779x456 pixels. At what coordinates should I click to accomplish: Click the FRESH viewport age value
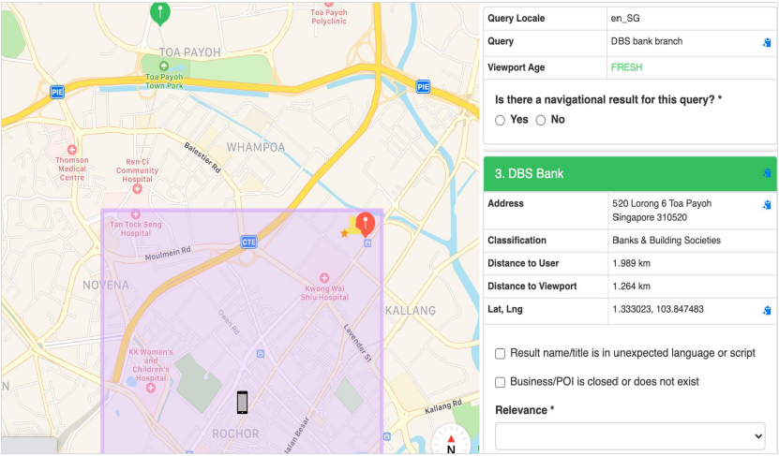626,67
